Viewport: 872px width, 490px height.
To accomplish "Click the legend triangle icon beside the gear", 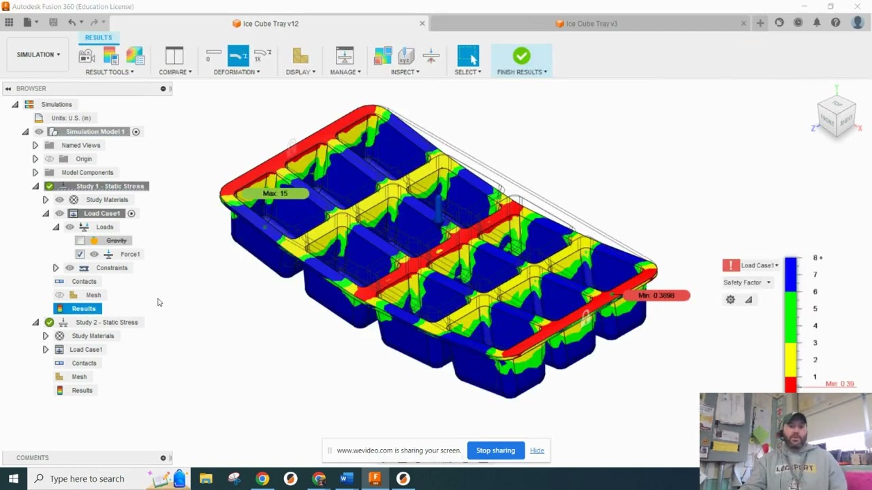I will coord(749,299).
